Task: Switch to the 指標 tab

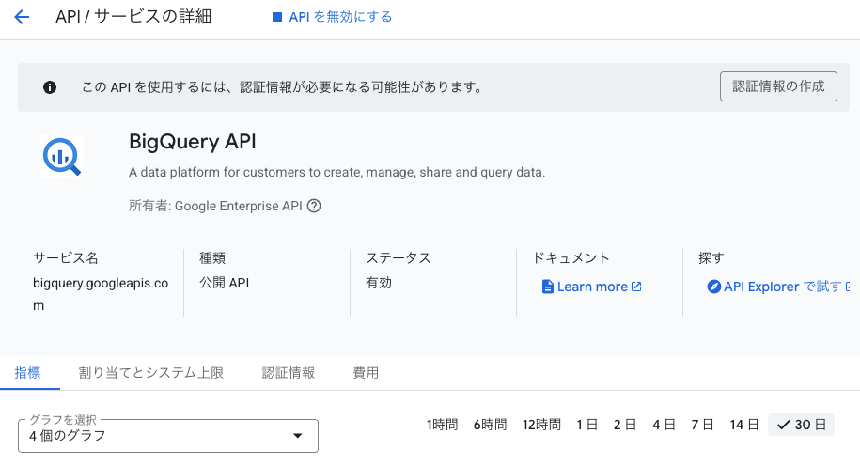Action: (x=27, y=373)
